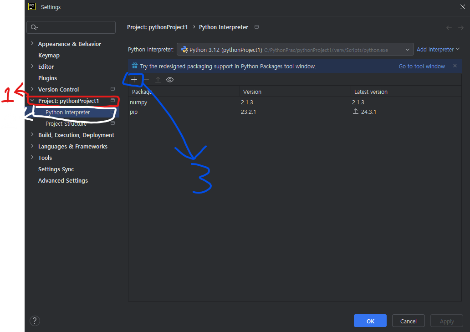Click the Project: pythonProject1 breadcrumb
Image resolution: width=470 pixels, height=332 pixels.
158,27
